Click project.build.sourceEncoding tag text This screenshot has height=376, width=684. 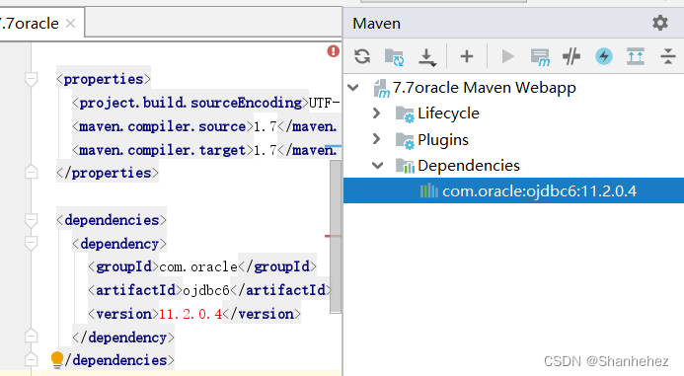(x=190, y=103)
